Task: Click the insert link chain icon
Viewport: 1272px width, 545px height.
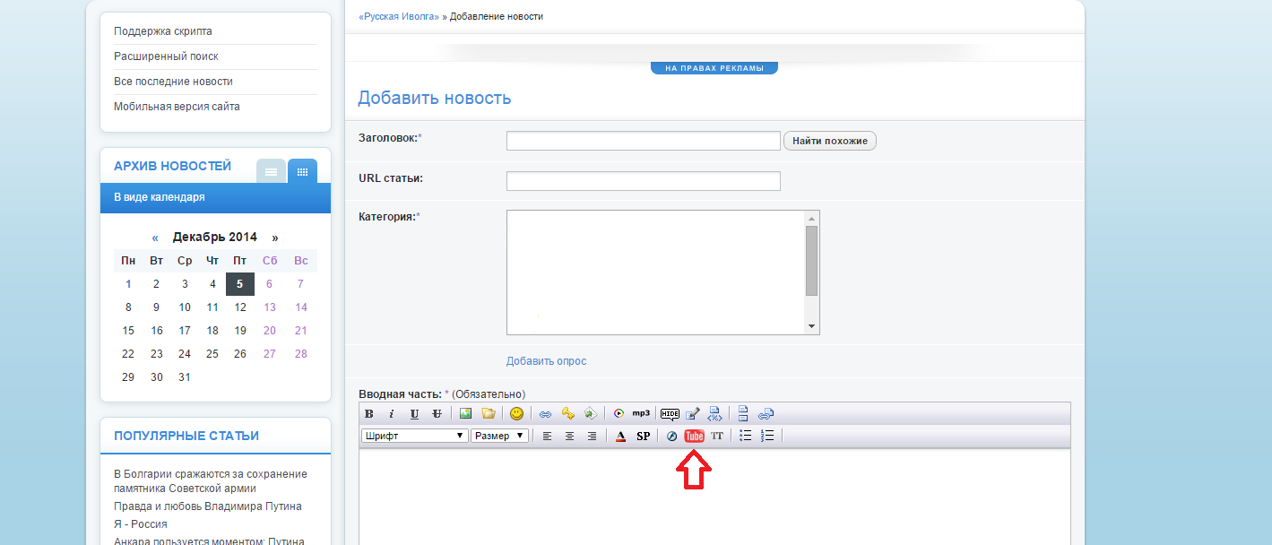Action: tap(545, 413)
